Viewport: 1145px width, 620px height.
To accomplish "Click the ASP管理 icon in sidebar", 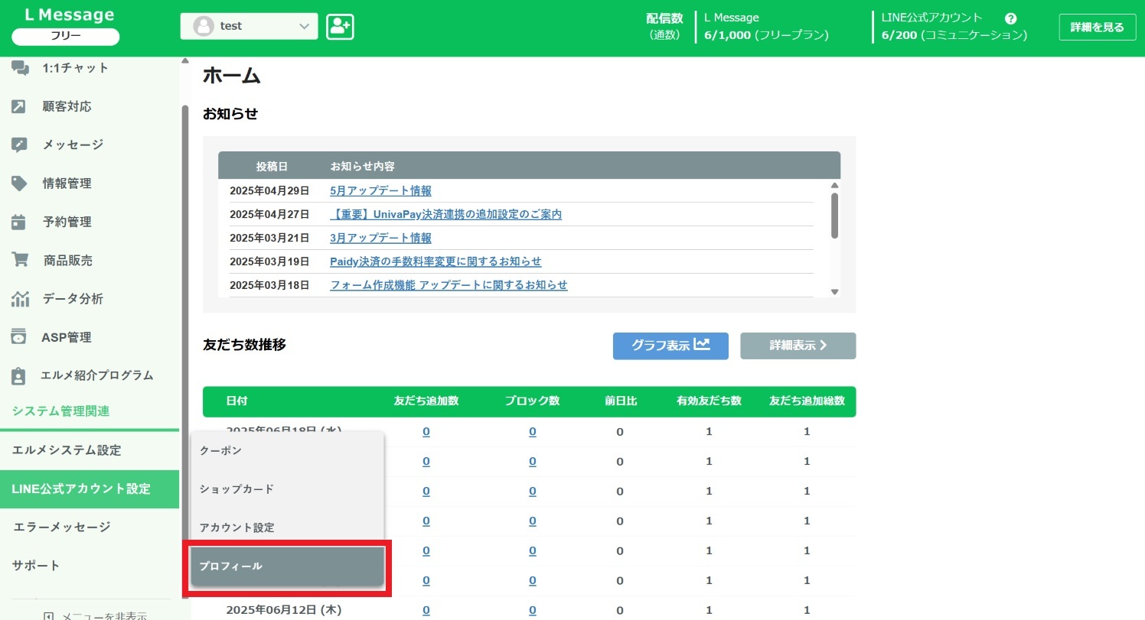I will 19,337.
